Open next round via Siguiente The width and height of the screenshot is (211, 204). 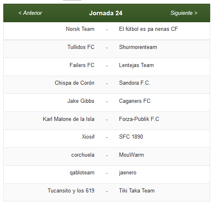click(184, 13)
